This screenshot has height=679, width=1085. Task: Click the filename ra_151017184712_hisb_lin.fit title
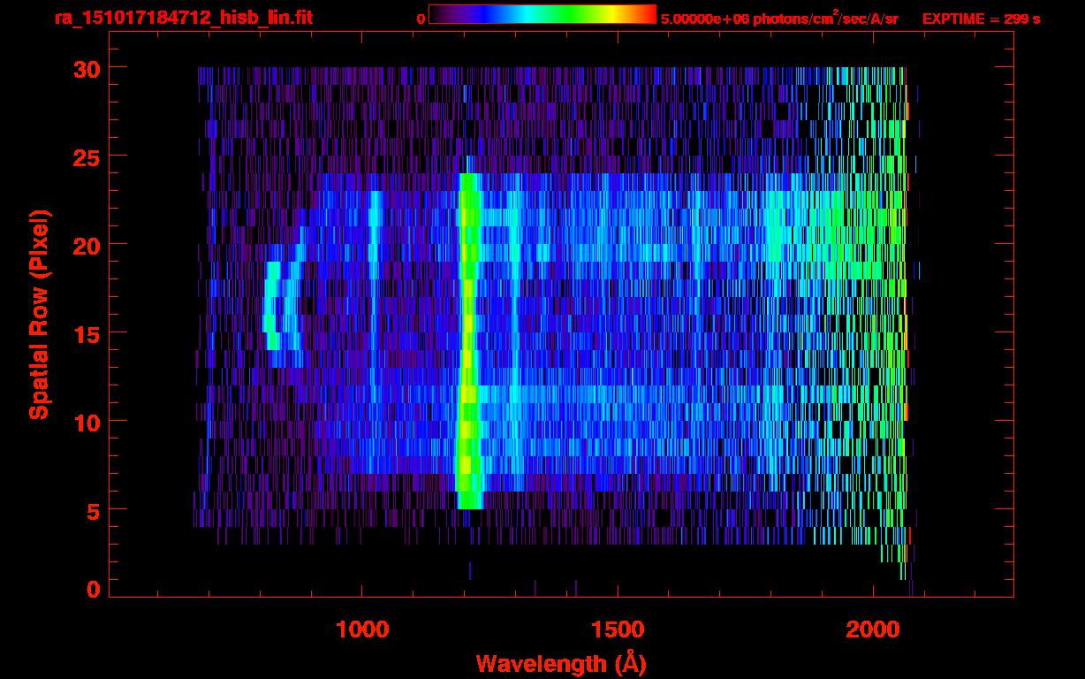coord(183,18)
